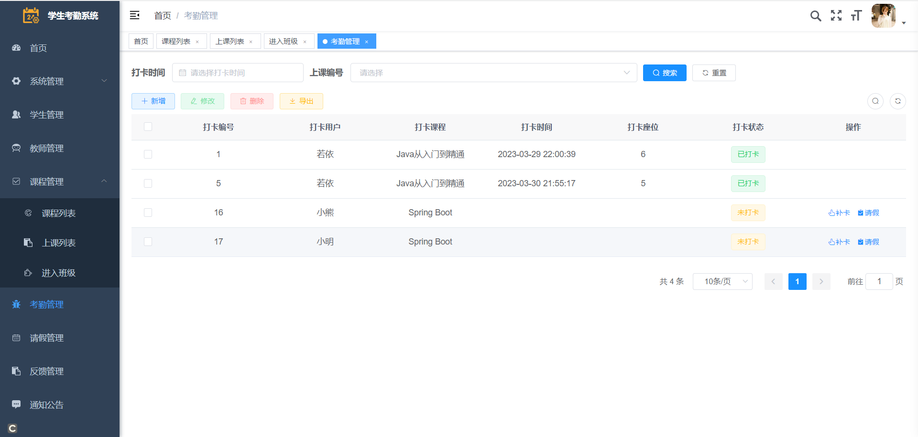
Task: Close the 课程列表 tab
Action: [197, 42]
